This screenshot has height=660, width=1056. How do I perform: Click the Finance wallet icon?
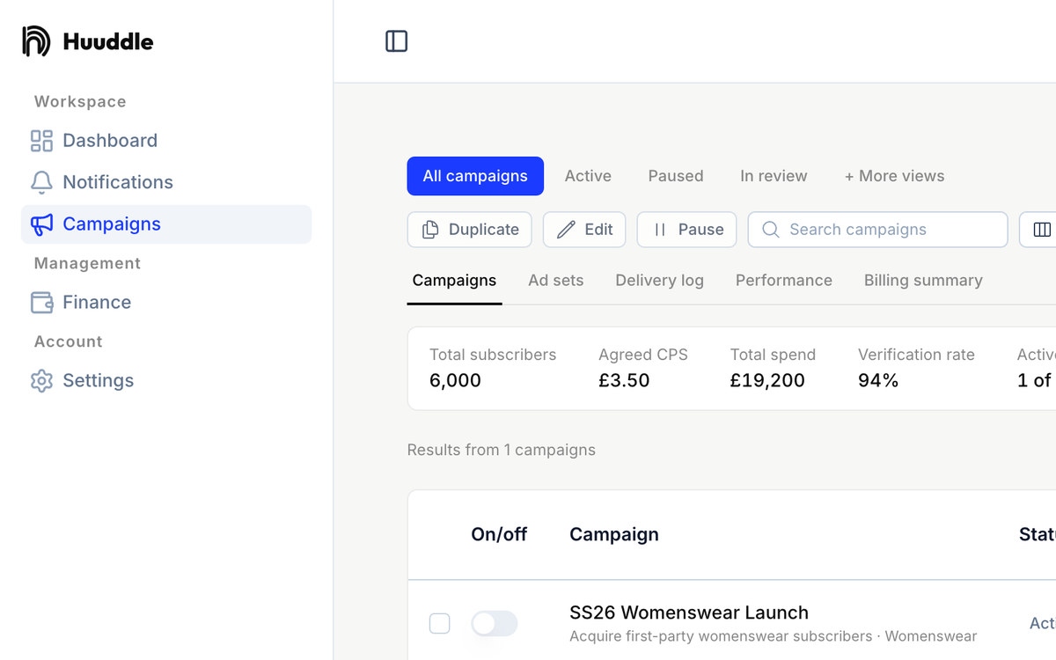(41, 303)
